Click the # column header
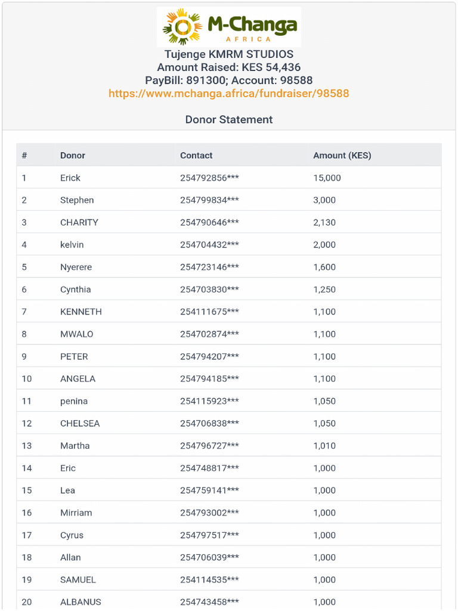 tap(24, 155)
